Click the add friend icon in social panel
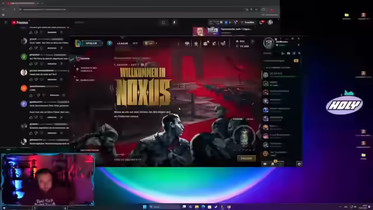Screen dimensions: 373x210 pyautogui.click(x=283, y=53)
